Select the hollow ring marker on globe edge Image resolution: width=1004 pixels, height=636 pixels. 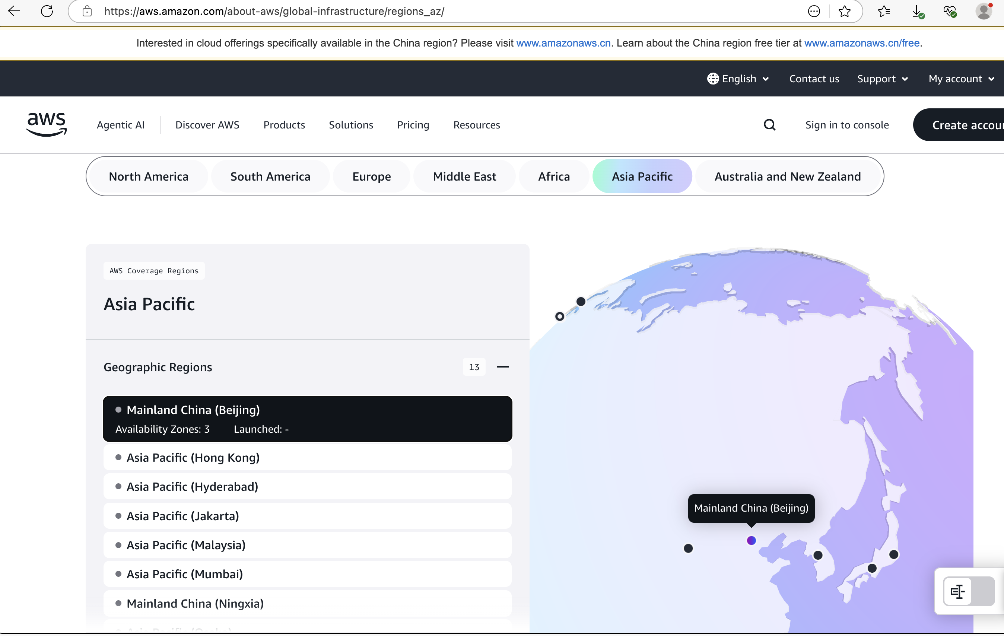[x=560, y=317]
